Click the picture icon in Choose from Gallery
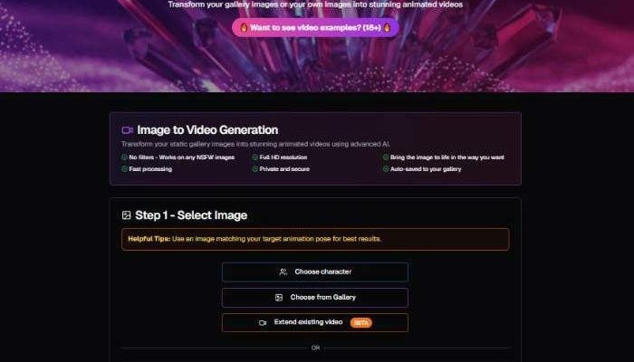 click(279, 298)
